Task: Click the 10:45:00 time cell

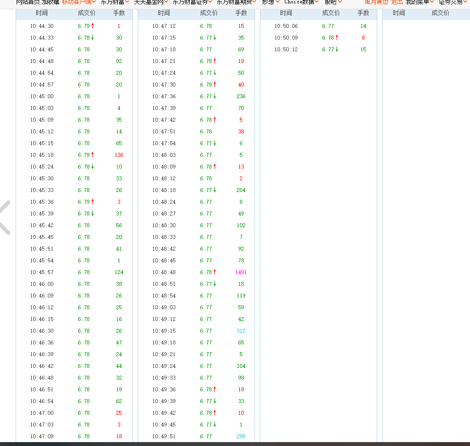Action: pos(42,96)
